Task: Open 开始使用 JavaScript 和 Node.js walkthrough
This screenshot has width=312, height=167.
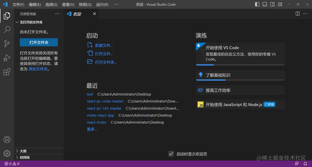Action: click(240, 104)
